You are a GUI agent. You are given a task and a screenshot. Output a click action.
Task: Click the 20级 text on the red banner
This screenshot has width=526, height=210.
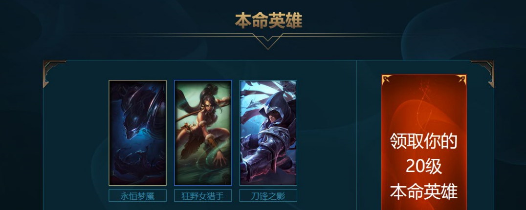[424, 166]
